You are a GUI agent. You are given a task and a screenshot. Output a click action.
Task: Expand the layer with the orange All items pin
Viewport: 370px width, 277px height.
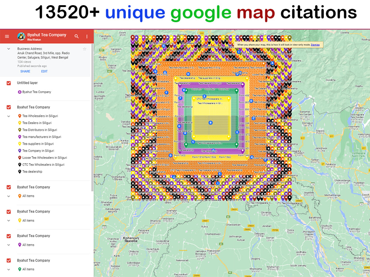(9, 196)
